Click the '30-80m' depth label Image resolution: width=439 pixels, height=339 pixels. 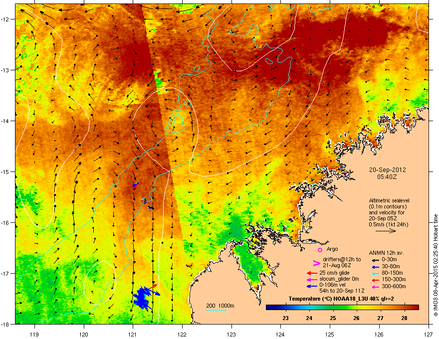tap(391, 267)
